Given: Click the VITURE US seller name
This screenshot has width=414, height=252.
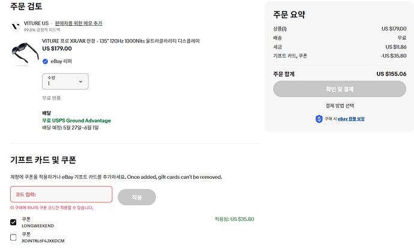Looking at the screenshot, I should [x=36, y=23].
